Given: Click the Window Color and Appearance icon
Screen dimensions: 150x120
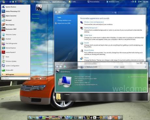Looking at the screenshot, I should click(x=82, y=22).
